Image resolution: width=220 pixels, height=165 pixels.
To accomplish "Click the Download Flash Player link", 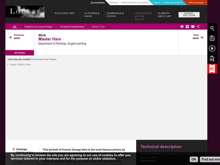I will [44, 59].
